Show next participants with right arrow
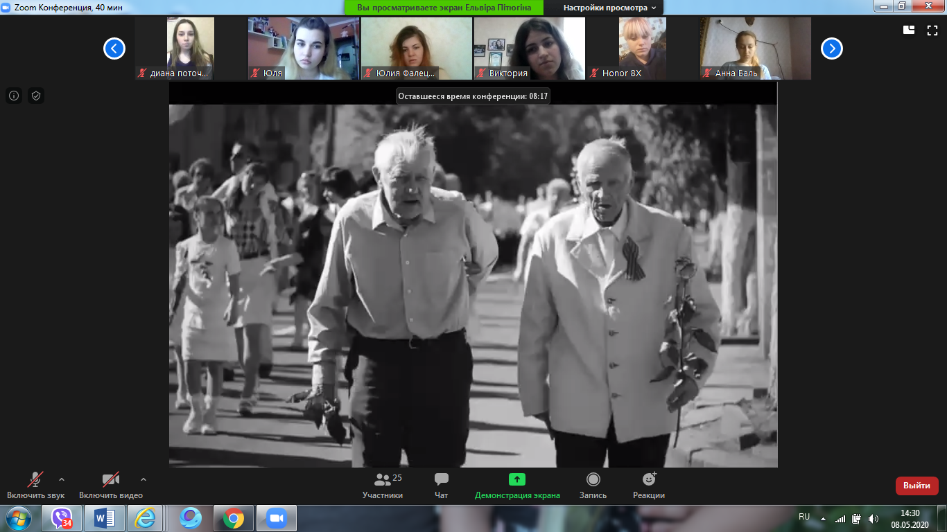Viewport: 947px width, 532px height. (x=832, y=48)
